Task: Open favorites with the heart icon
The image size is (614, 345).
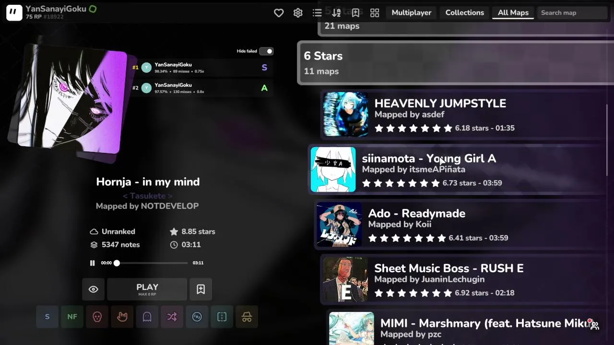Action: coord(279,13)
